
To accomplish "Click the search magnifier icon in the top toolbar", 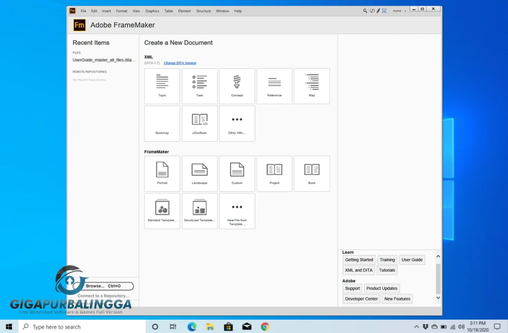I will [365, 11].
